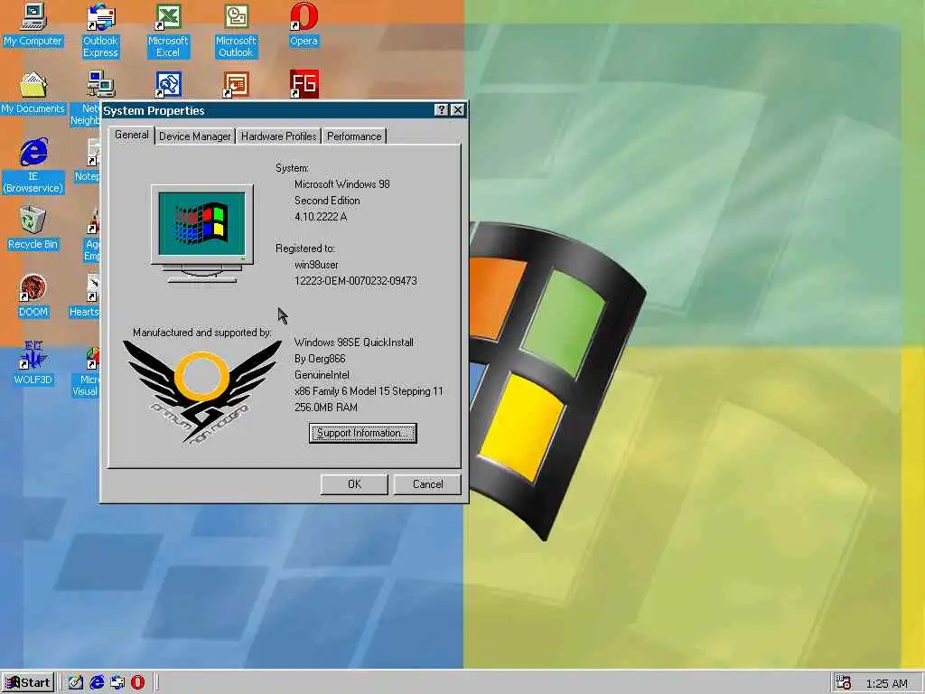Open the Outlook Express desktop shortcut

(x=100, y=30)
